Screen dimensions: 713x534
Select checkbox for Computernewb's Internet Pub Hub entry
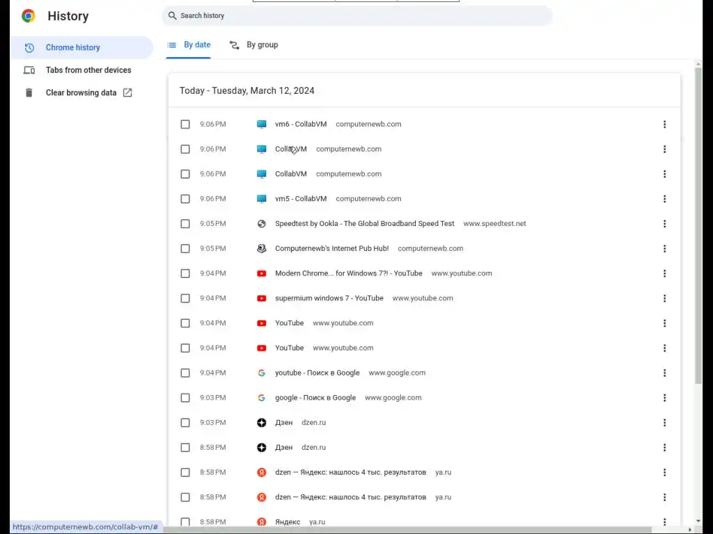click(x=185, y=249)
